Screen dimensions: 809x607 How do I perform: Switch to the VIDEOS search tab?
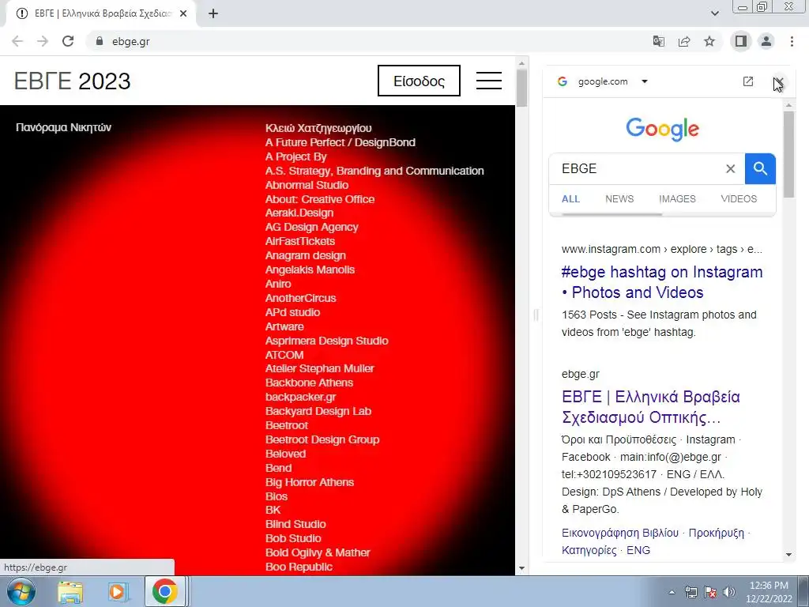click(x=739, y=198)
